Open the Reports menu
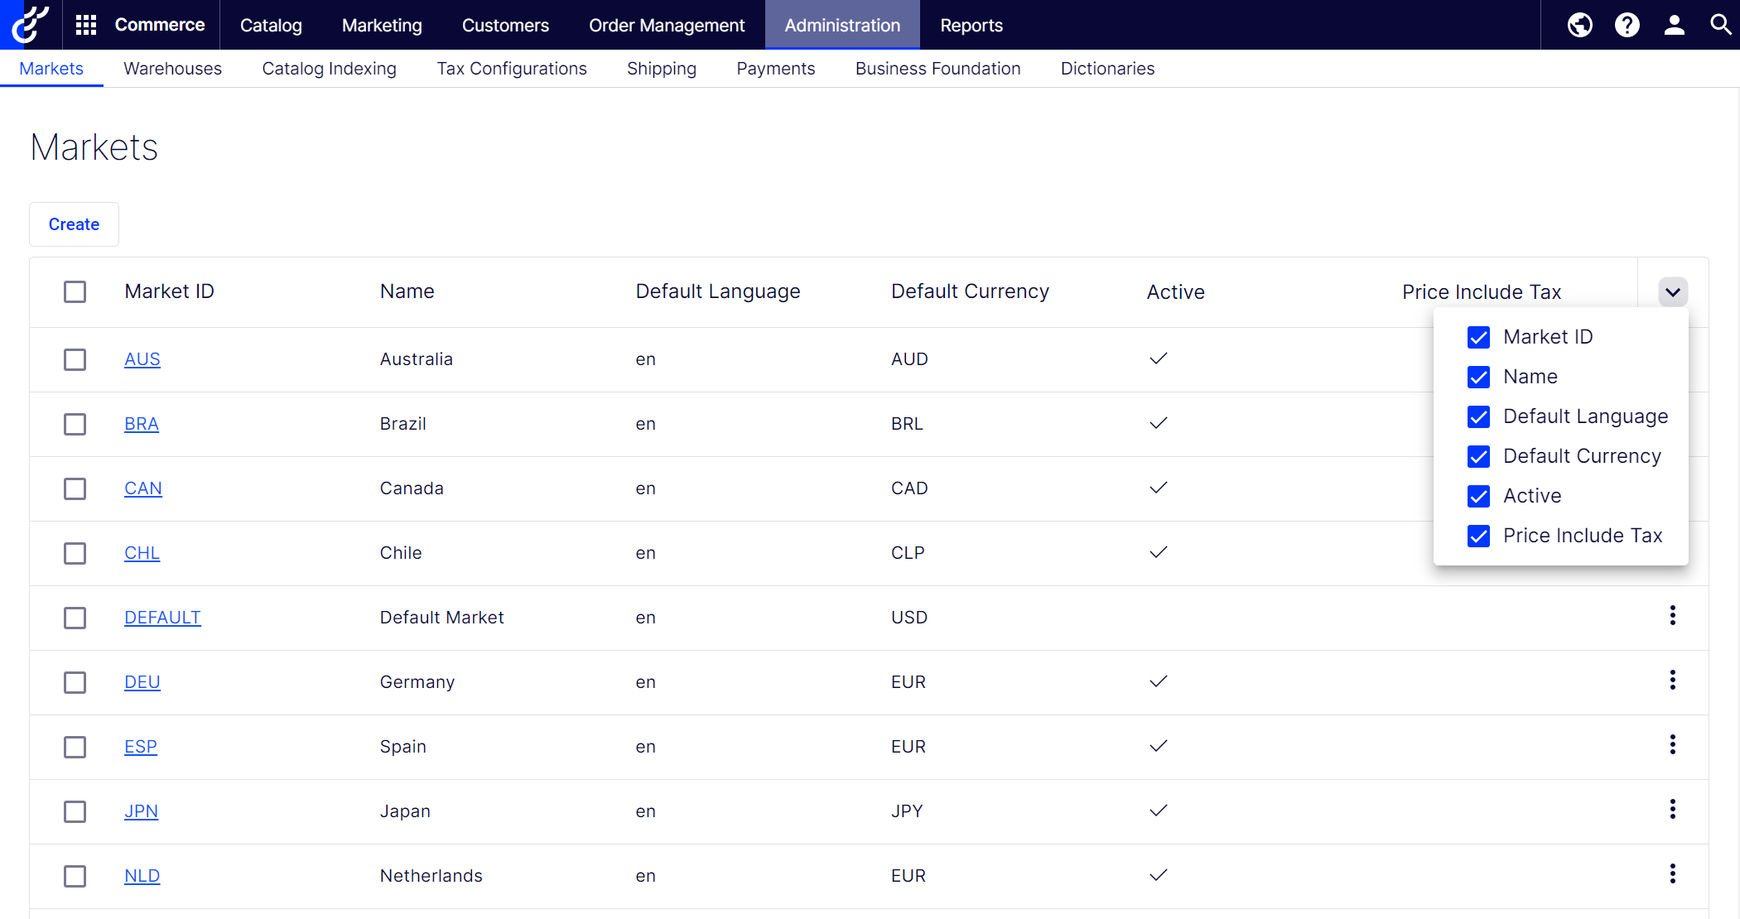The height and width of the screenshot is (919, 1740). pos(971,25)
